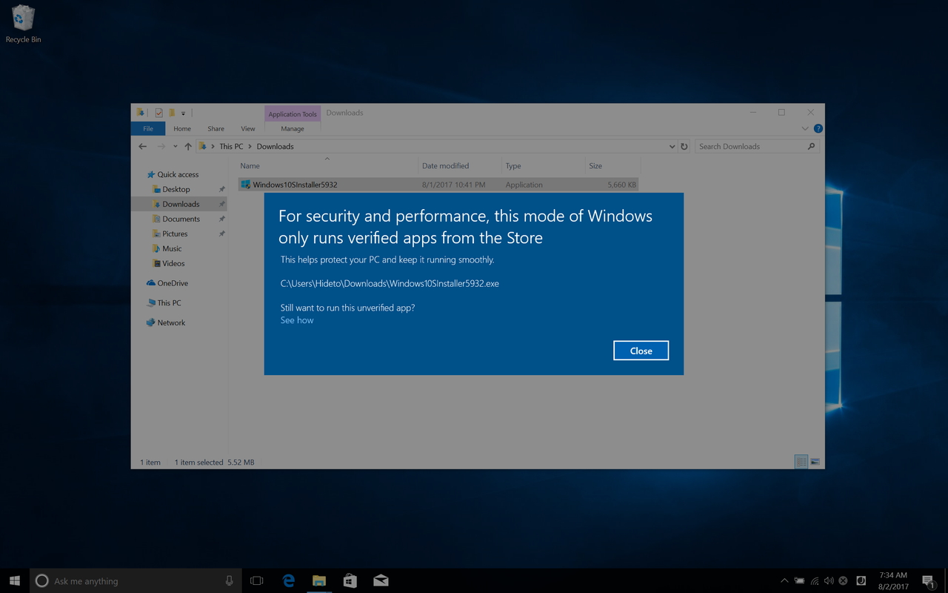Image resolution: width=948 pixels, height=593 pixels.
Task: Open Explorer help question mark icon
Action: click(818, 128)
